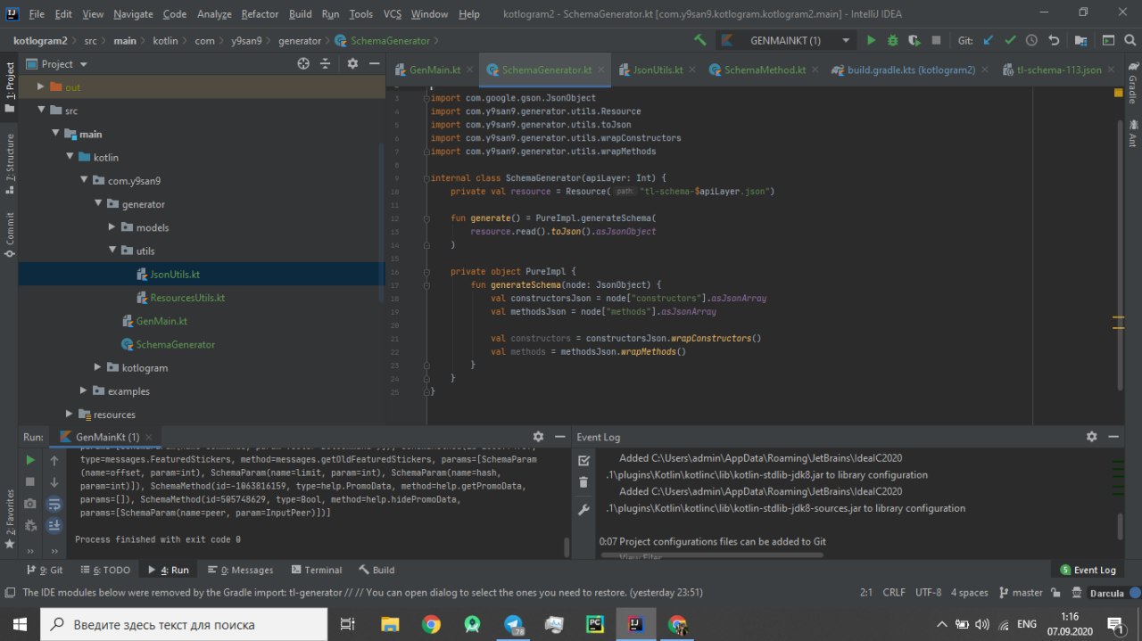Start debugging with the bug icon

point(893,40)
